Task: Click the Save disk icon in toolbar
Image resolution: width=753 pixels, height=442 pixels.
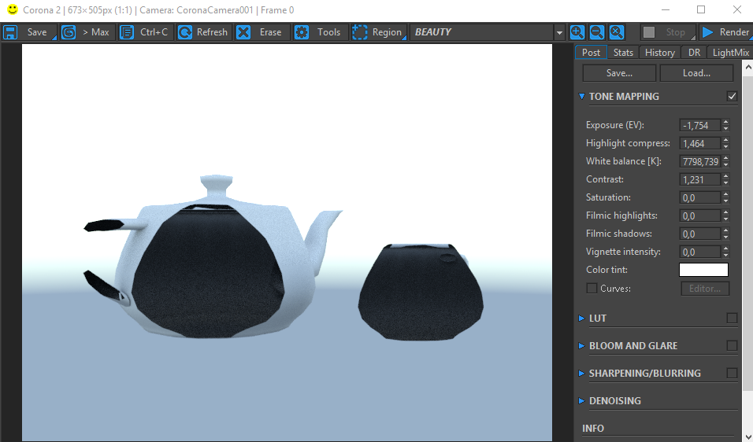Action: (x=11, y=32)
